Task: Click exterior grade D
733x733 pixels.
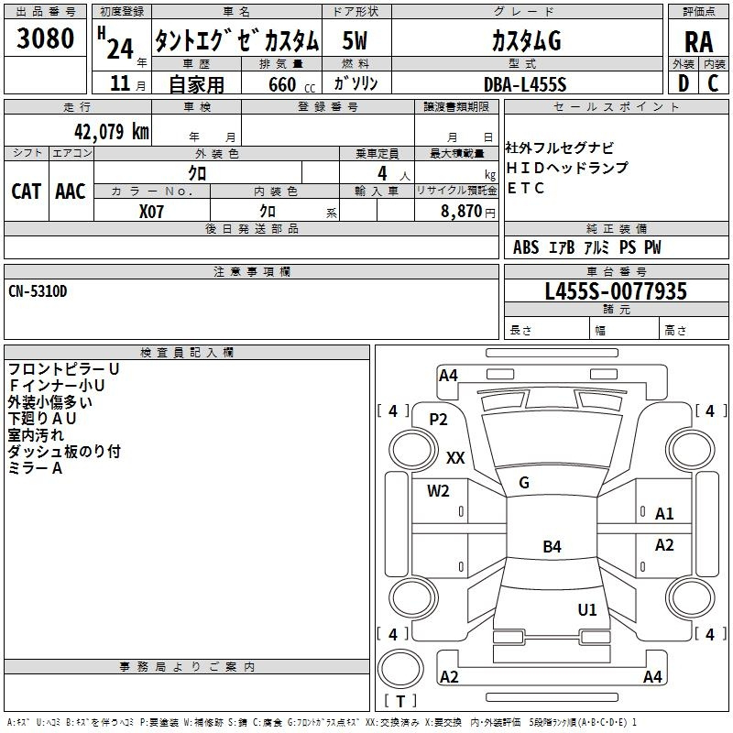Action: pyautogui.click(x=684, y=83)
